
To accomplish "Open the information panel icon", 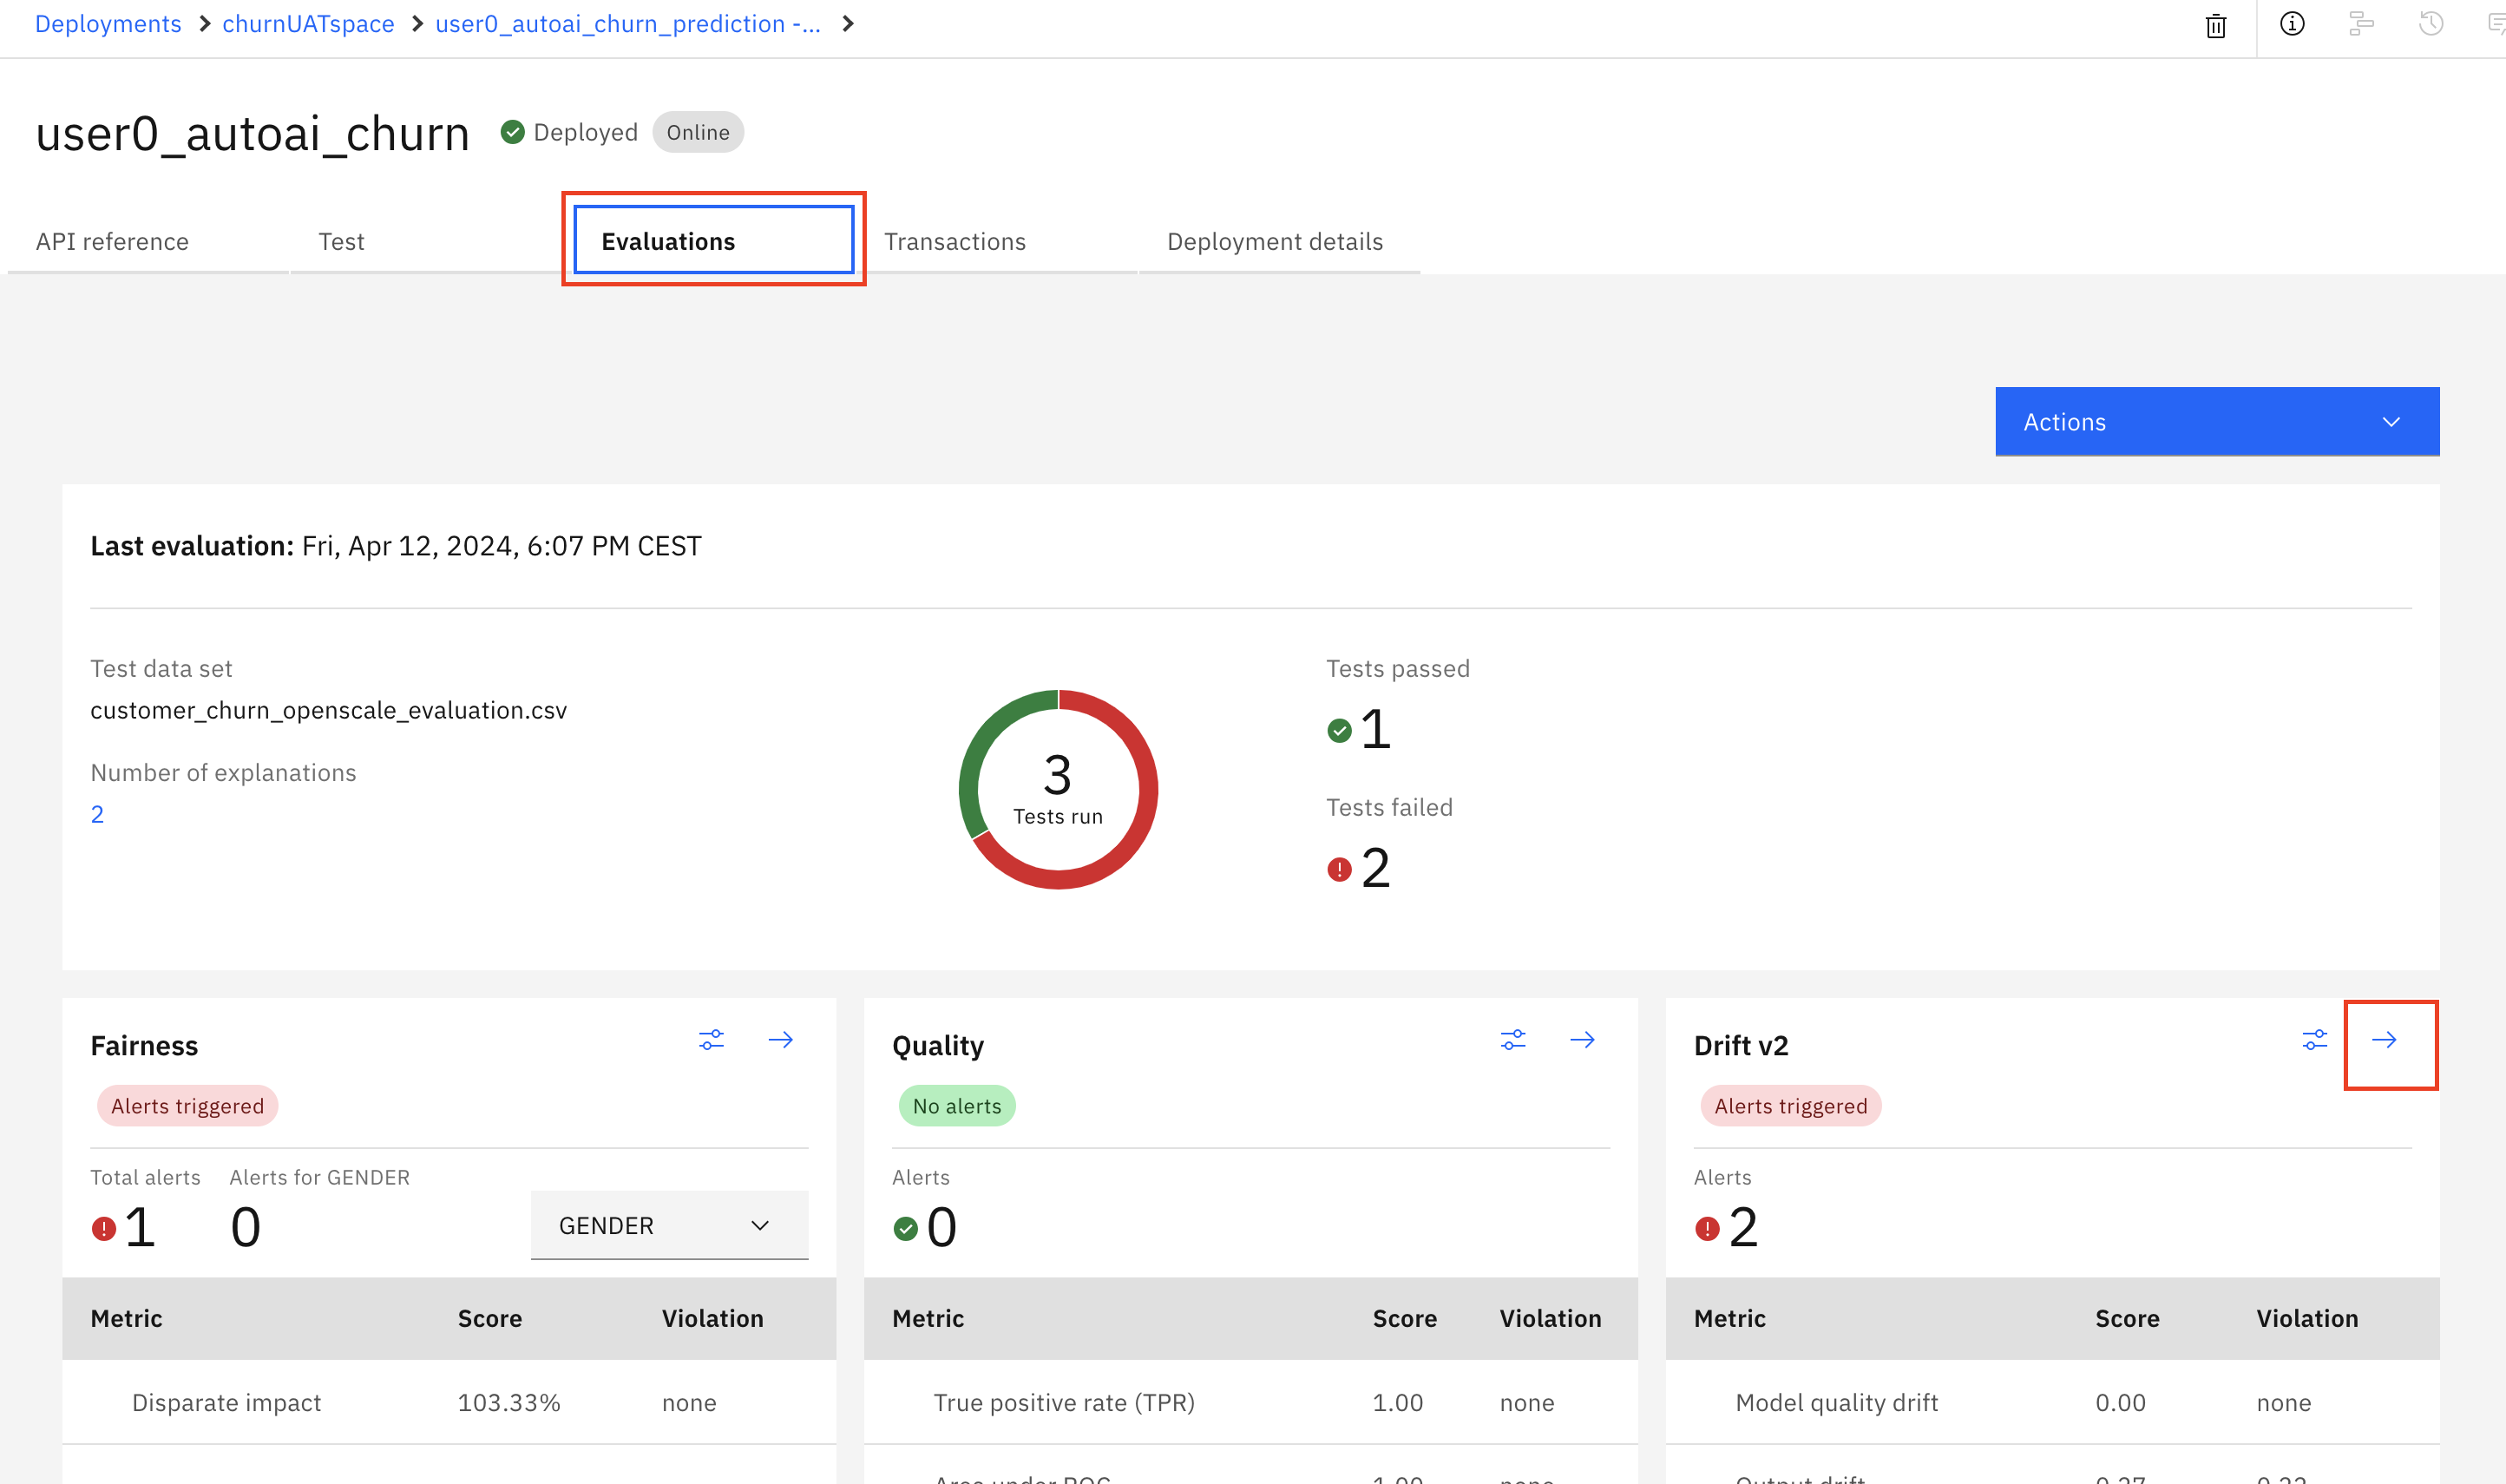I will (x=2291, y=24).
